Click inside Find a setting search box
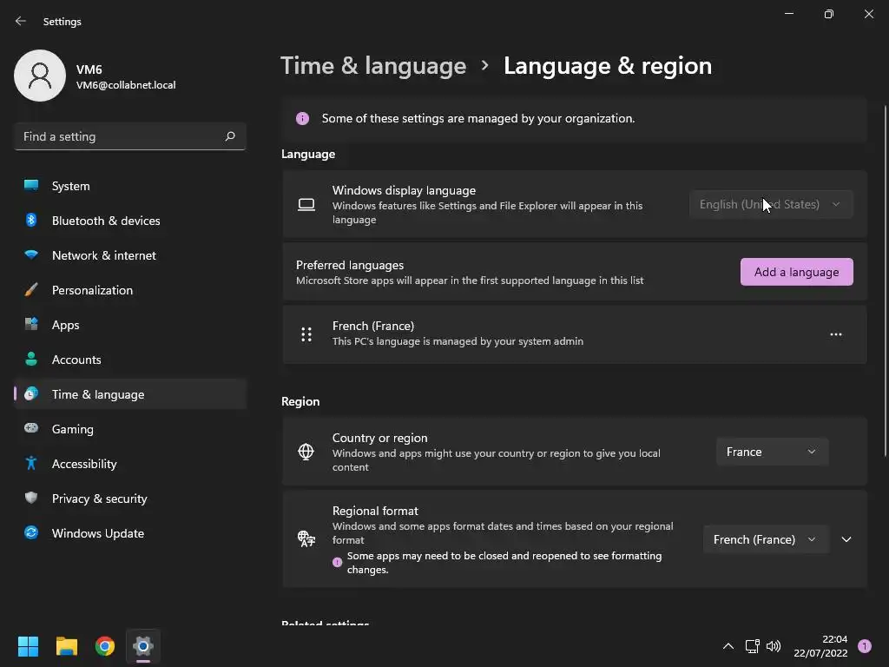Screen dimensions: 889x667 130,136
